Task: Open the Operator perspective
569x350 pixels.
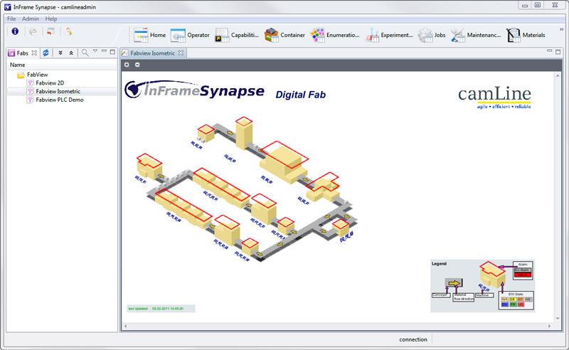Action: pyautogui.click(x=190, y=36)
